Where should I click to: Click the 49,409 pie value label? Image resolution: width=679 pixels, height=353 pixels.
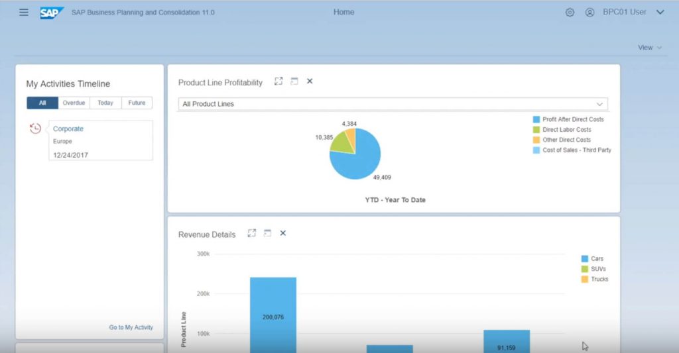point(382,177)
